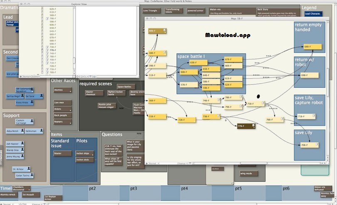Select the Space Battles note in required scenes

126,87
